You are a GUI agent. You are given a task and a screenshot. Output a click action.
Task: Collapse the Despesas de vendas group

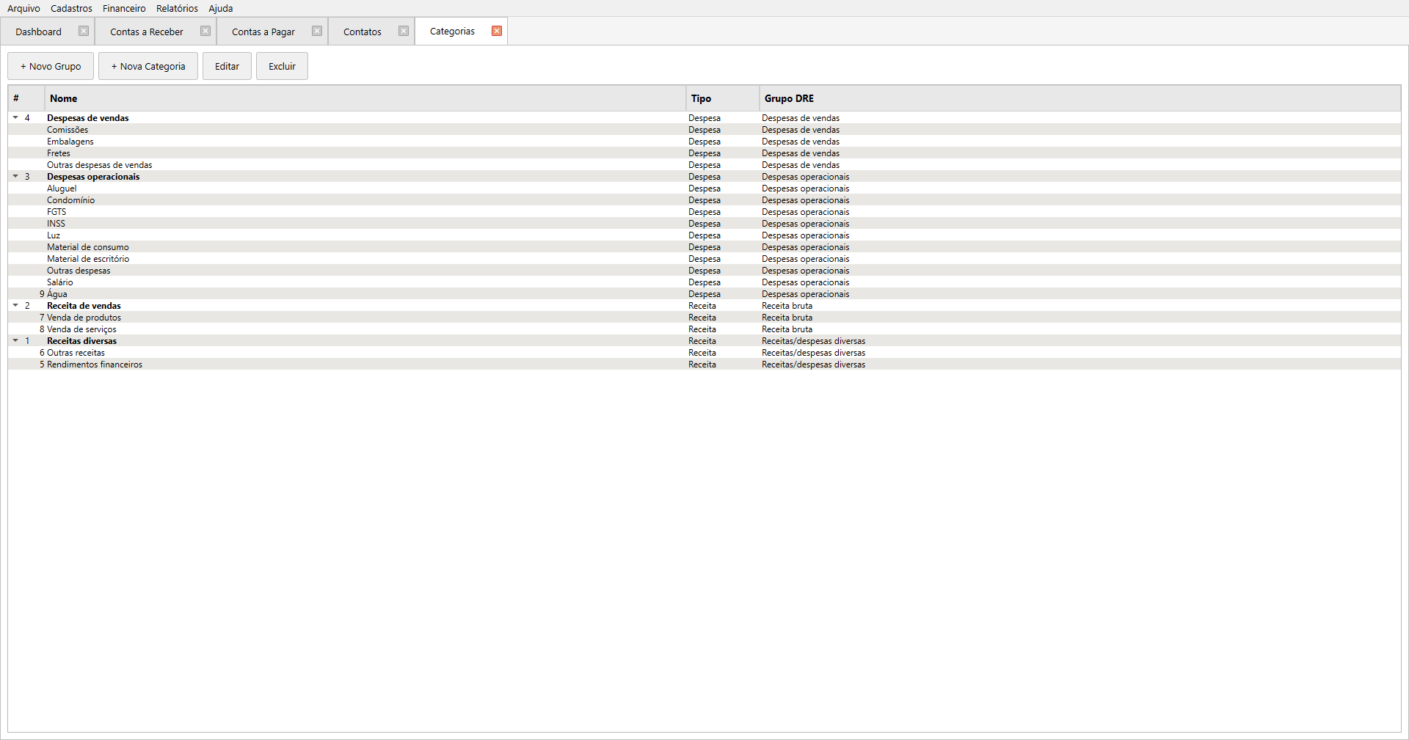pyautogui.click(x=15, y=117)
